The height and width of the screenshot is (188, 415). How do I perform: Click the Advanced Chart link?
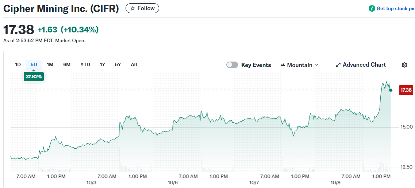[x=364, y=65]
